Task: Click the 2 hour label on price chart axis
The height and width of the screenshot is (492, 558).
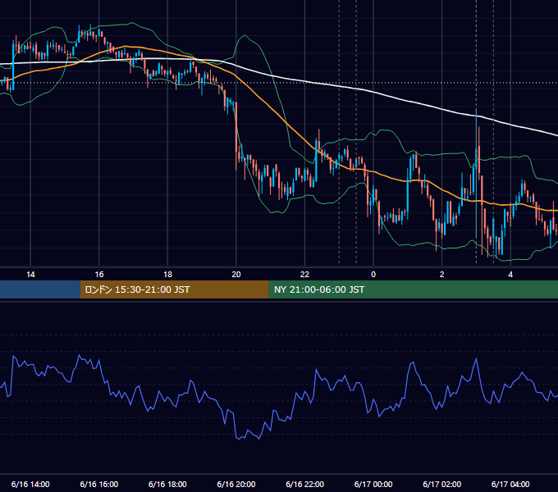Action: 442,275
